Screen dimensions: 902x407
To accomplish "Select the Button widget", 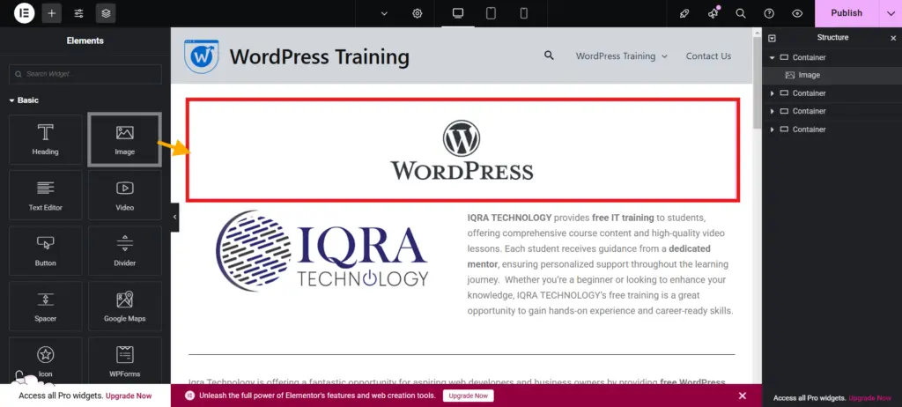I will [x=46, y=250].
